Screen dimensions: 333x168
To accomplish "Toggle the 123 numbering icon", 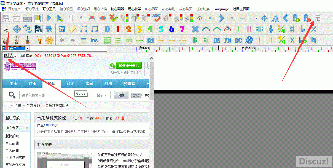I will (x=151, y=40).
